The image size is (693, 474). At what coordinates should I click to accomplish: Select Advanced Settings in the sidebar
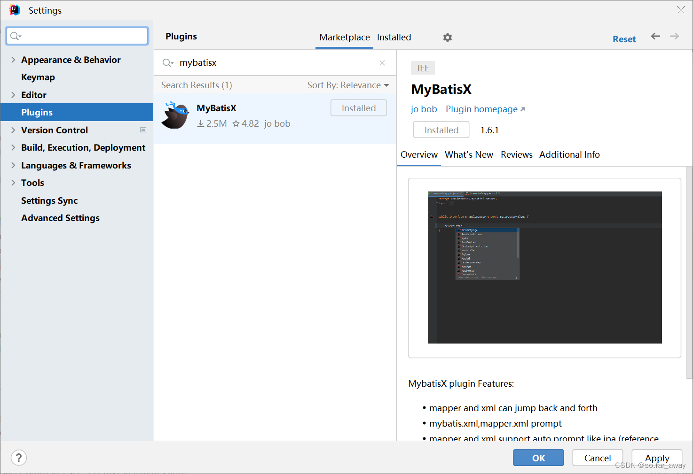click(x=60, y=218)
